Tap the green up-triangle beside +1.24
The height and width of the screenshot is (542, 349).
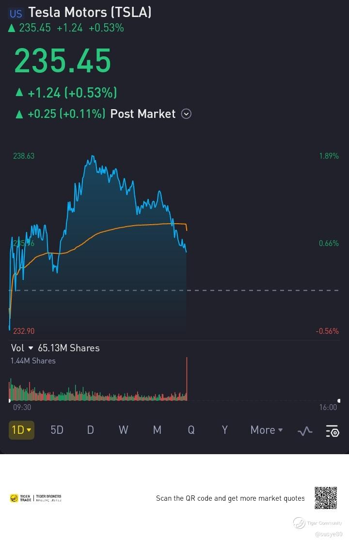coord(19,92)
